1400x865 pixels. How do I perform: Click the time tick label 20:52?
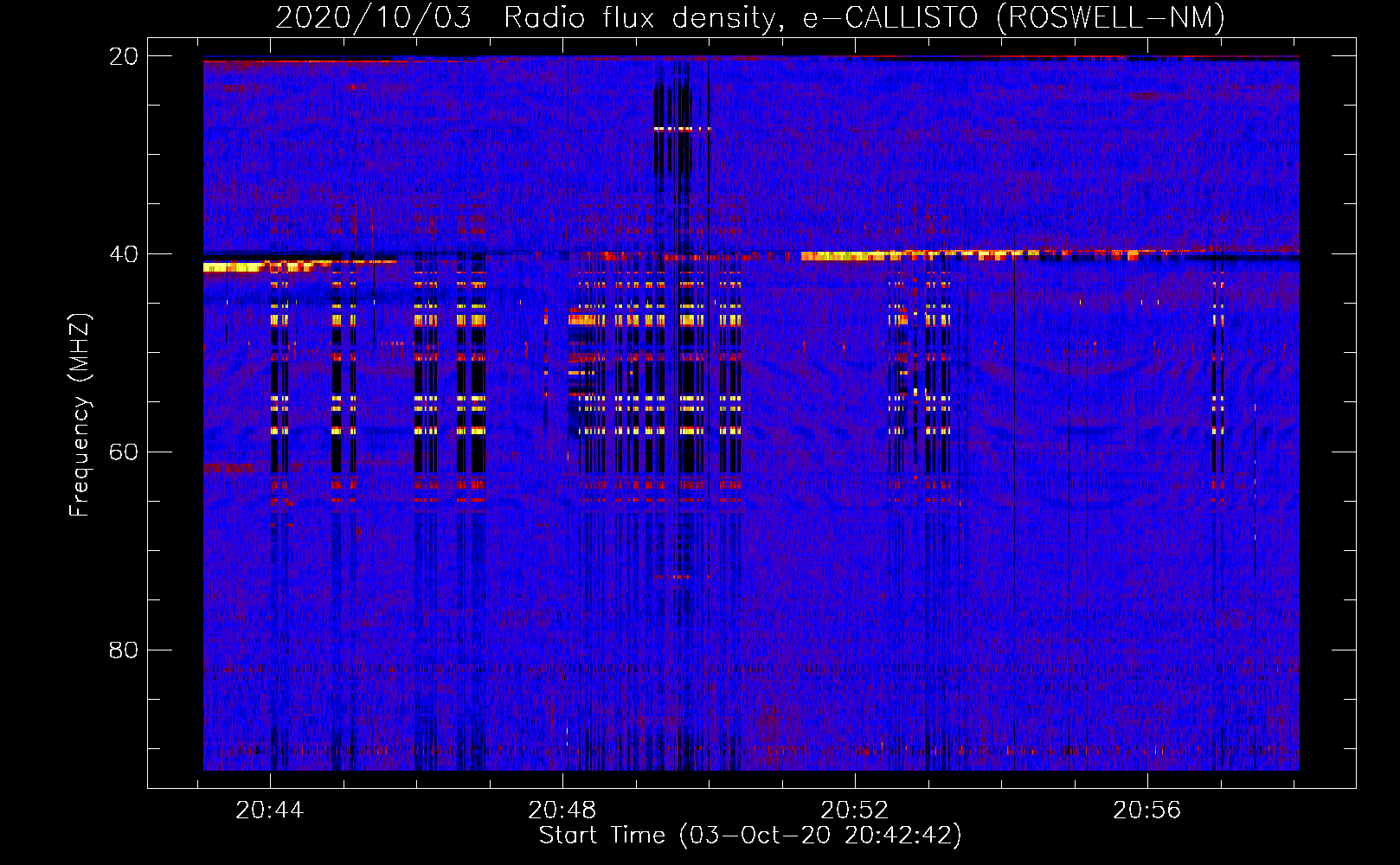[855, 810]
